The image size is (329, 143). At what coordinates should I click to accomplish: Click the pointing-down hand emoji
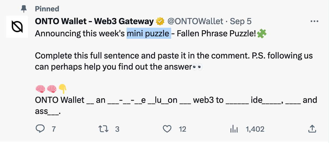(x=63, y=89)
